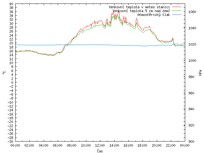This screenshot has height=153, width=204.
Task: Click the right axis value '940'
Action: [x=191, y=109]
